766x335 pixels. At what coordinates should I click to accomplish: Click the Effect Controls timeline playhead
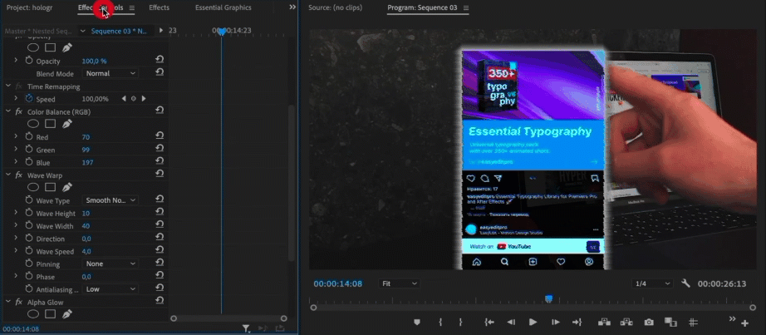coord(222,32)
